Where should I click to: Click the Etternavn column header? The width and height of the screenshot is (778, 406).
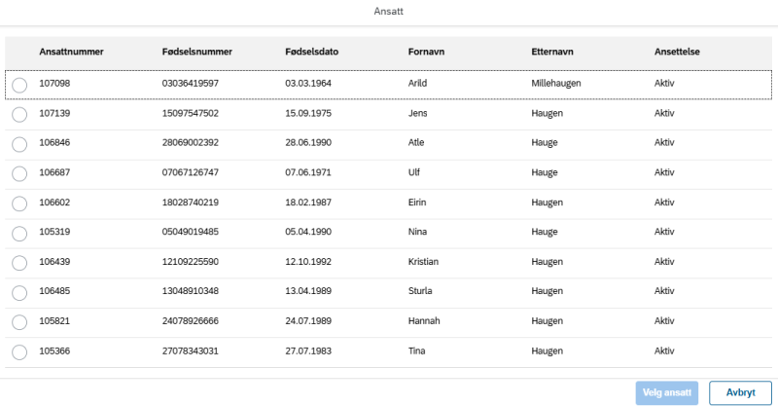(552, 52)
